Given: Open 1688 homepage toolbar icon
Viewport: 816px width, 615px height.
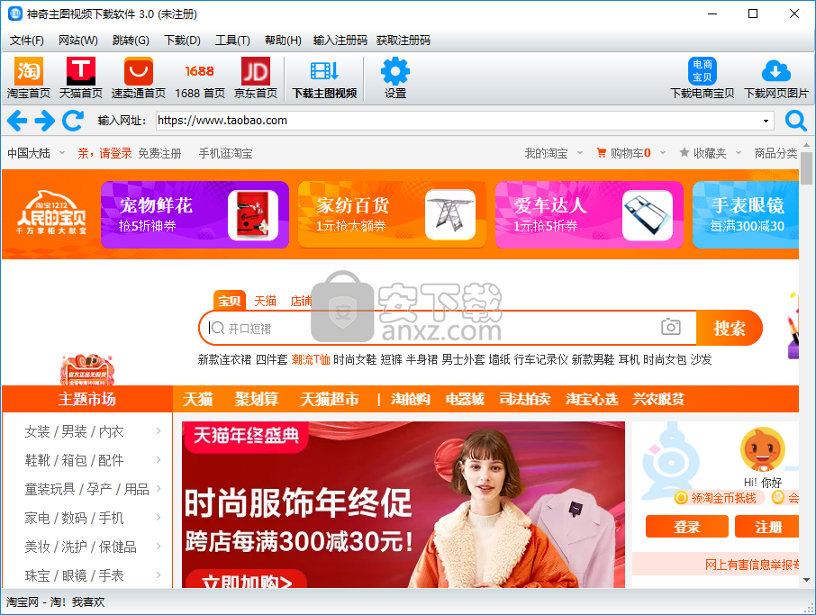Looking at the screenshot, I should (199, 71).
